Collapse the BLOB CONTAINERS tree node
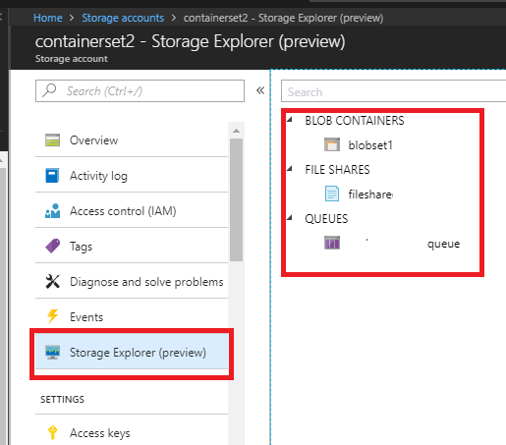The width and height of the screenshot is (506, 445). click(x=290, y=120)
